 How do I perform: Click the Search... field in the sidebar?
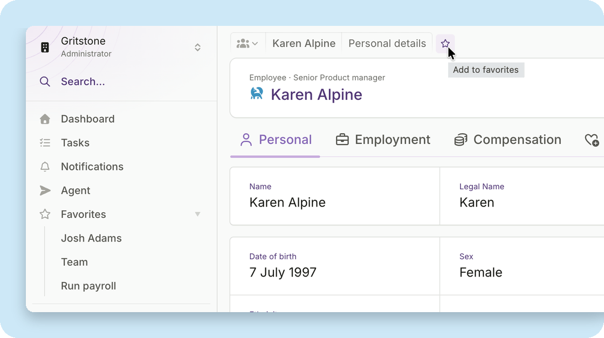click(83, 81)
